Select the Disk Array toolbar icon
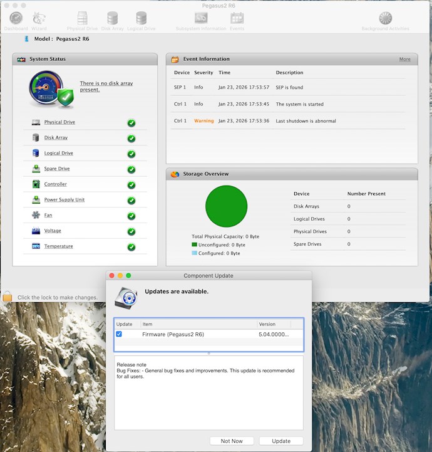 (113, 19)
